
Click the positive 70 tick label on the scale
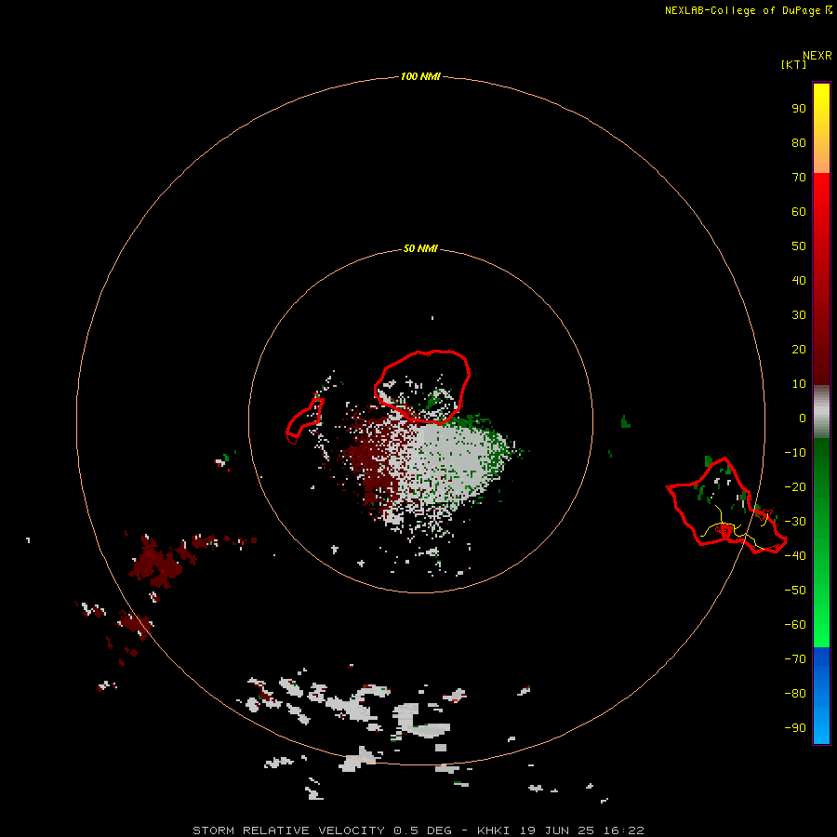coord(799,178)
